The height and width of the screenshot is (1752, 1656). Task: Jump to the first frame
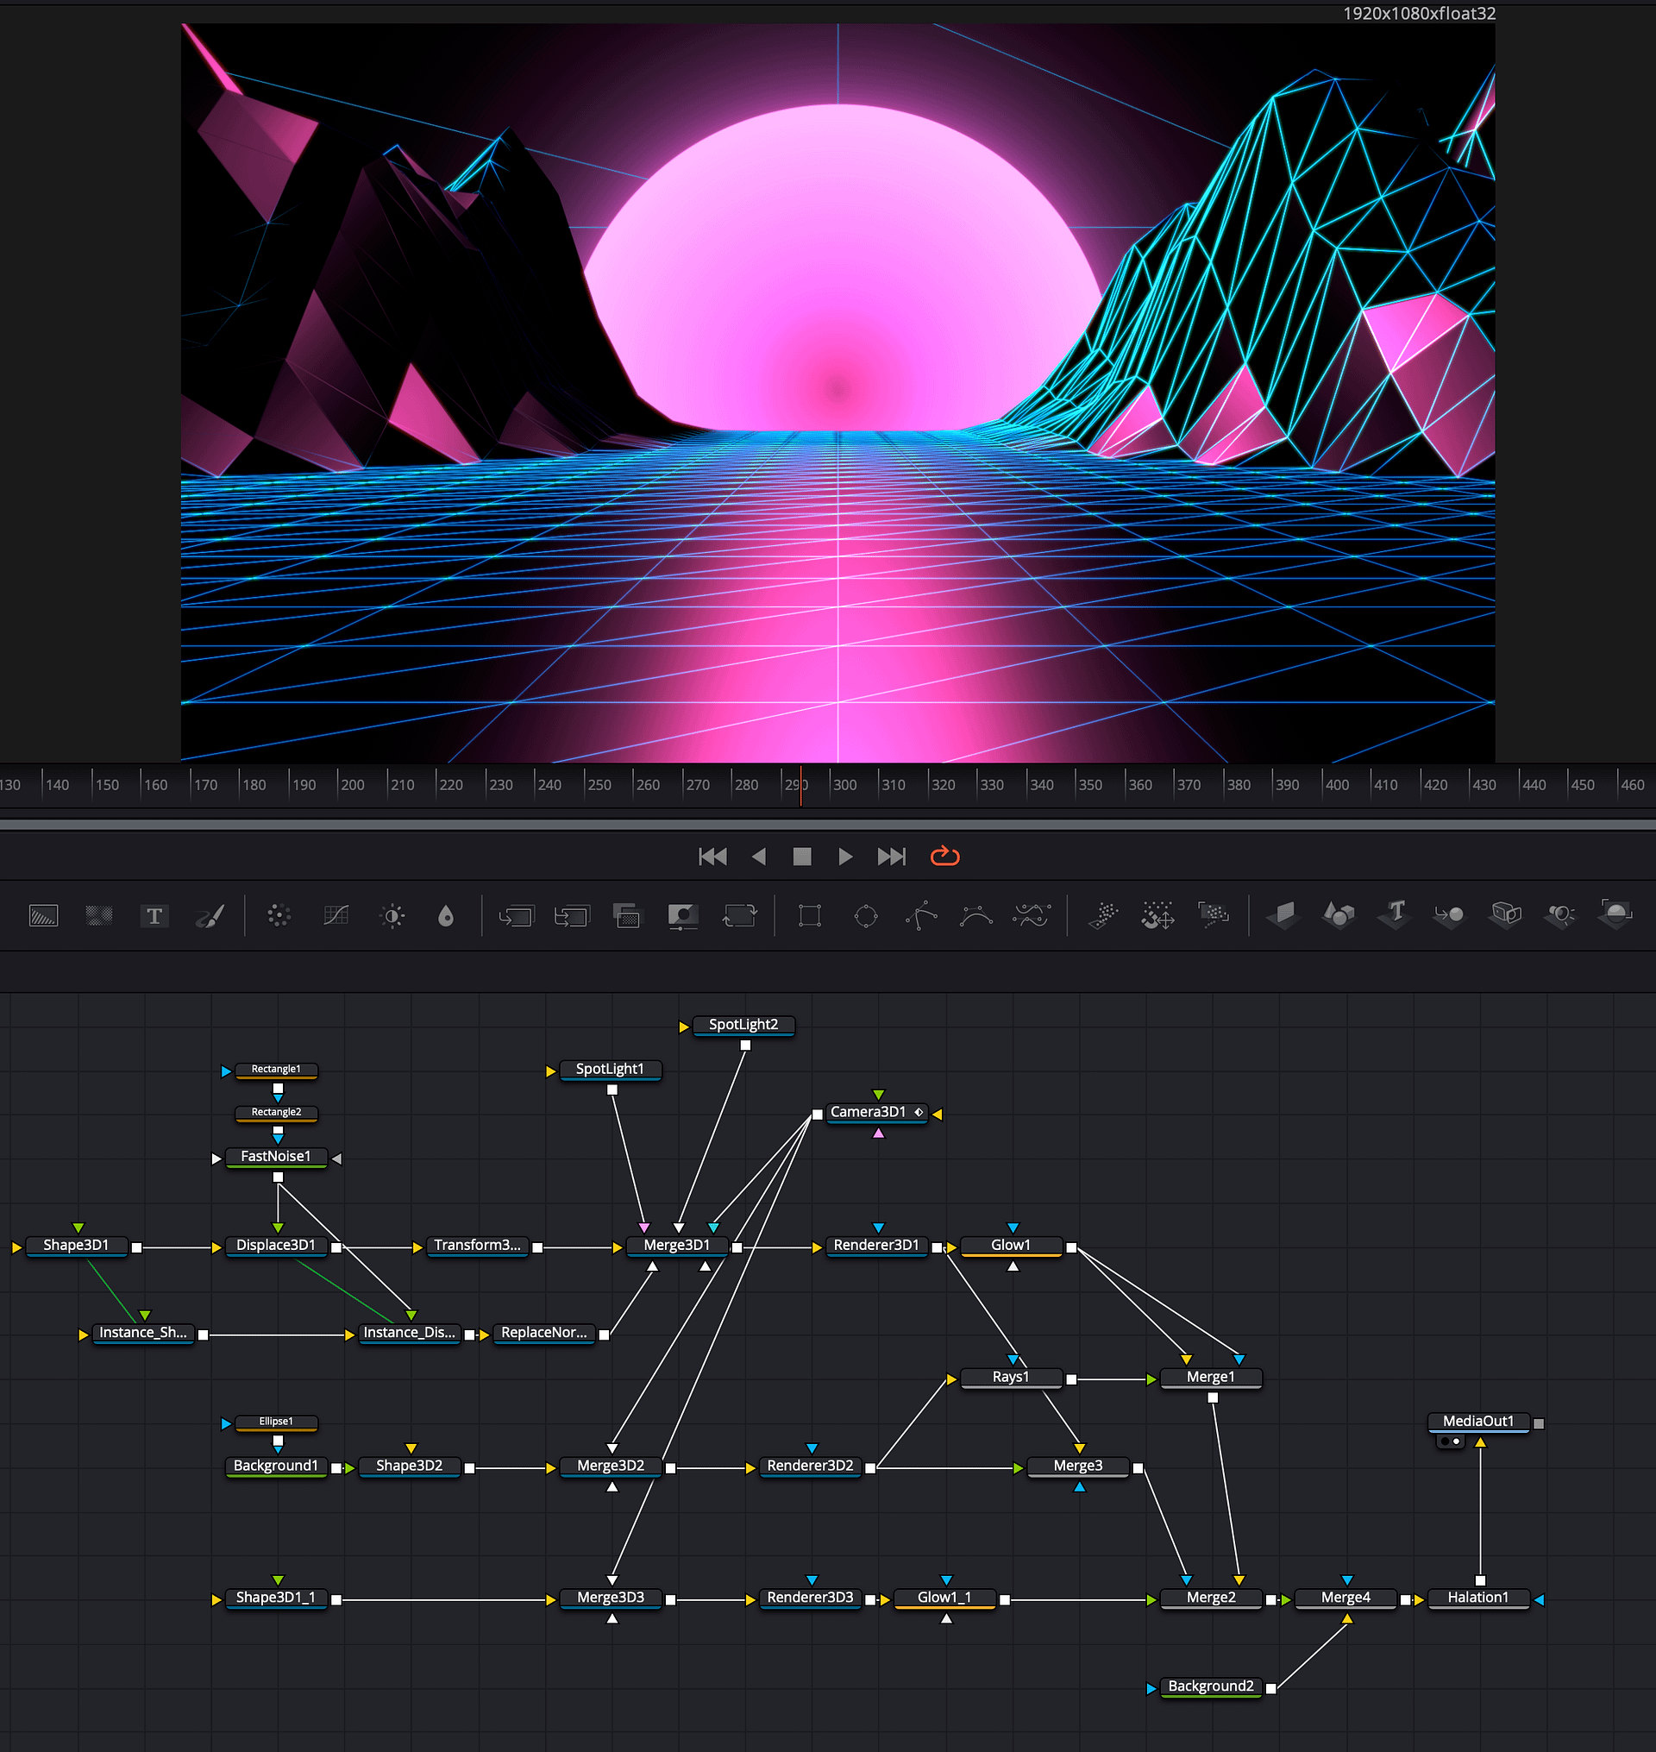pyautogui.click(x=712, y=856)
